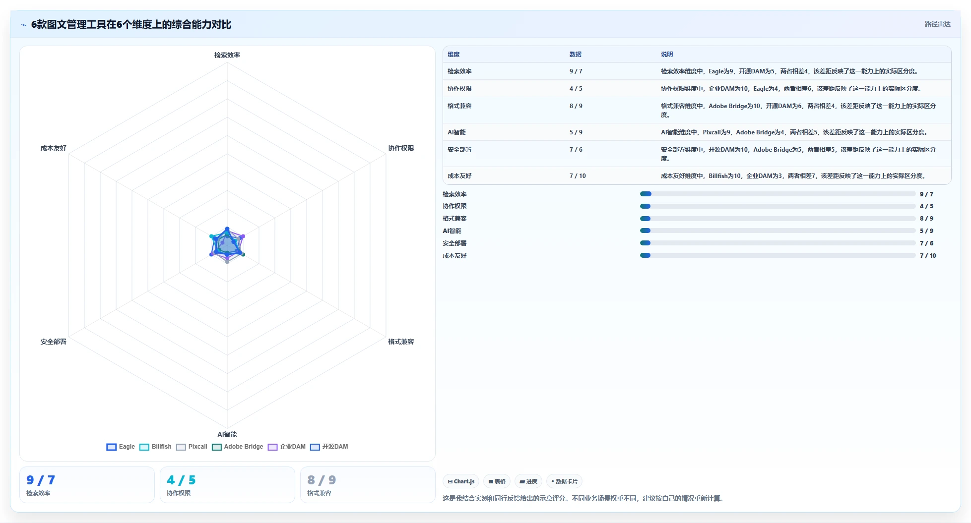
Task: Click the 成本友好 axis label on the radar
Action: coord(54,148)
